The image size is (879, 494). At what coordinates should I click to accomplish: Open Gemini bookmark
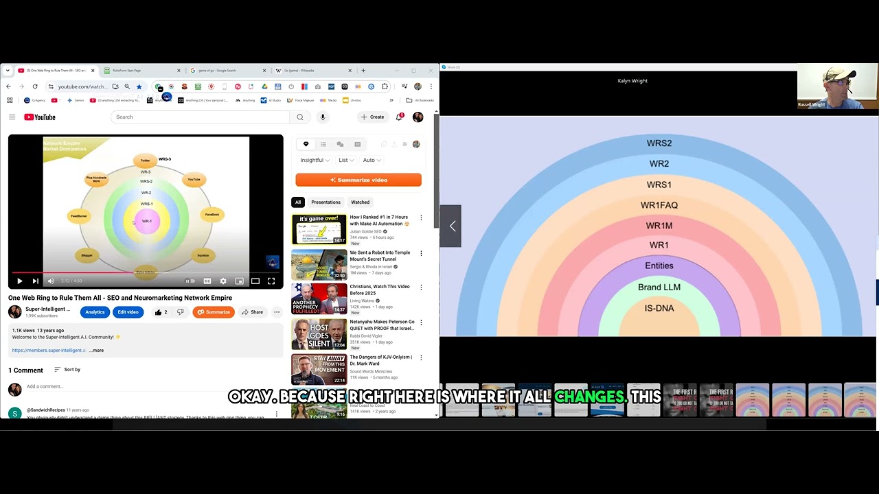[x=76, y=100]
